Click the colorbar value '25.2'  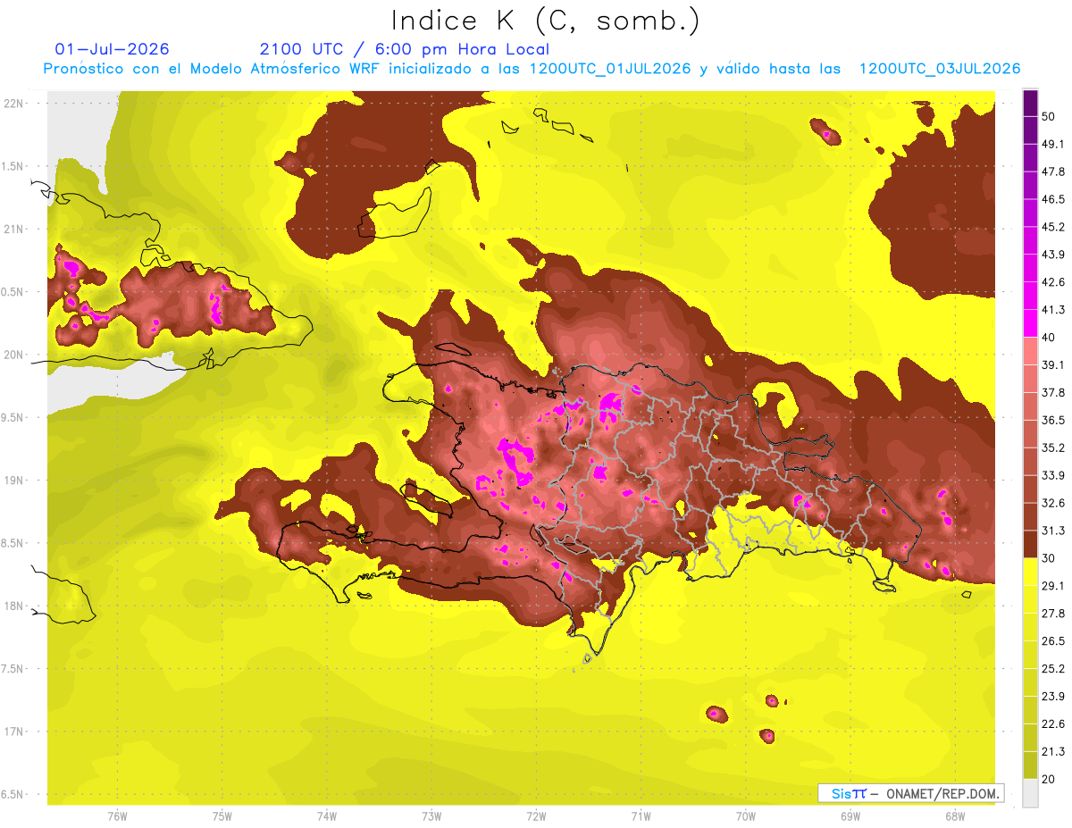(x=1053, y=669)
